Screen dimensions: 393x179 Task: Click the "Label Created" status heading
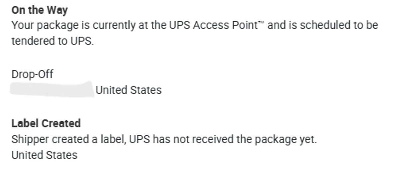pyautogui.click(x=46, y=123)
